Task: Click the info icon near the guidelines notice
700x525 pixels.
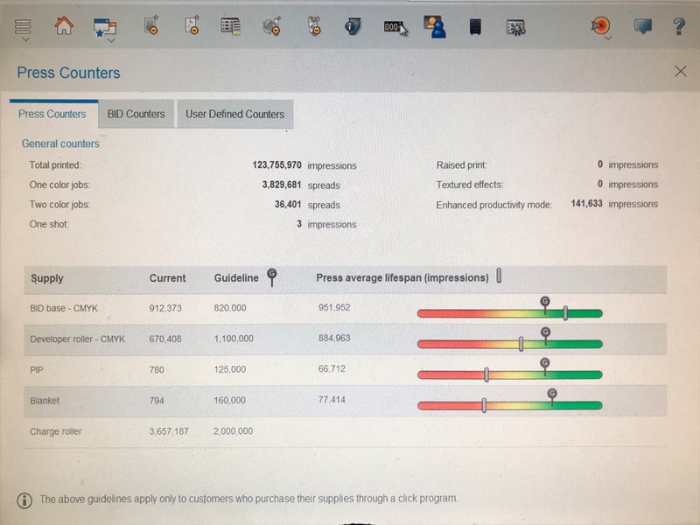Action: click(23, 499)
